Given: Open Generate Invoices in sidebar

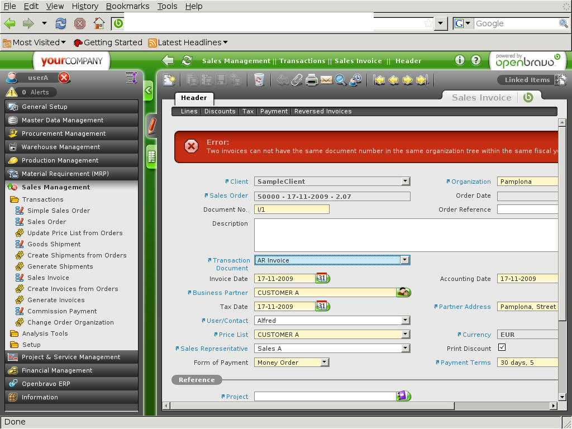Looking at the screenshot, I should coord(56,300).
